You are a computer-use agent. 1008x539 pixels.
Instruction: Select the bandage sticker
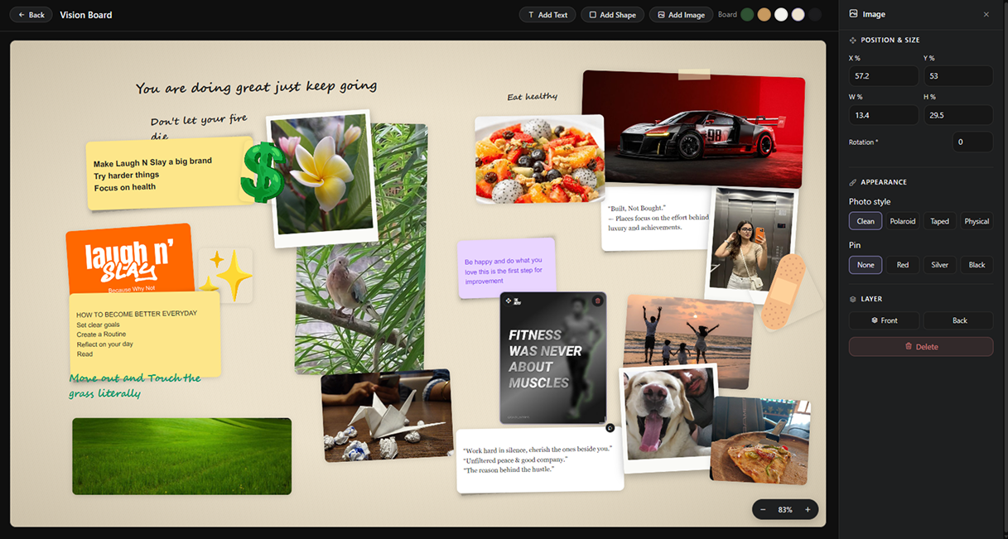784,291
